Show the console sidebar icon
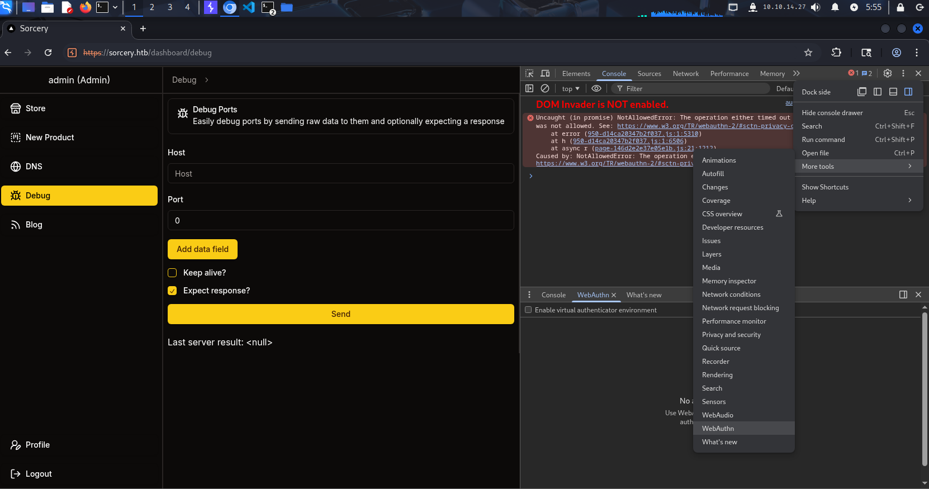This screenshot has height=489, width=929. (x=529, y=88)
